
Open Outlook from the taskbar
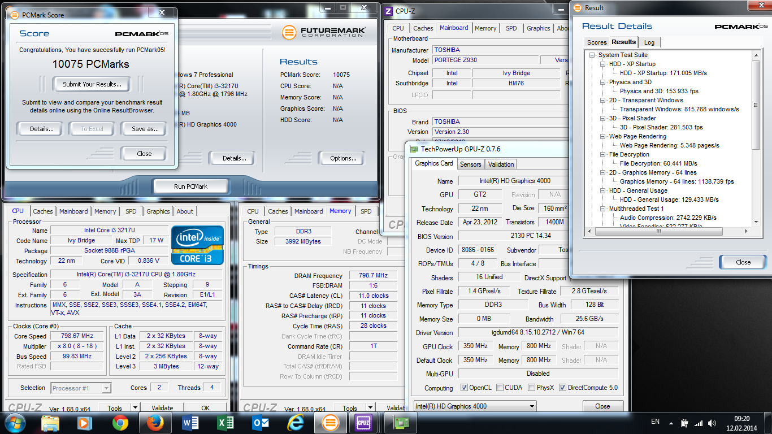click(x=261, y=422)
